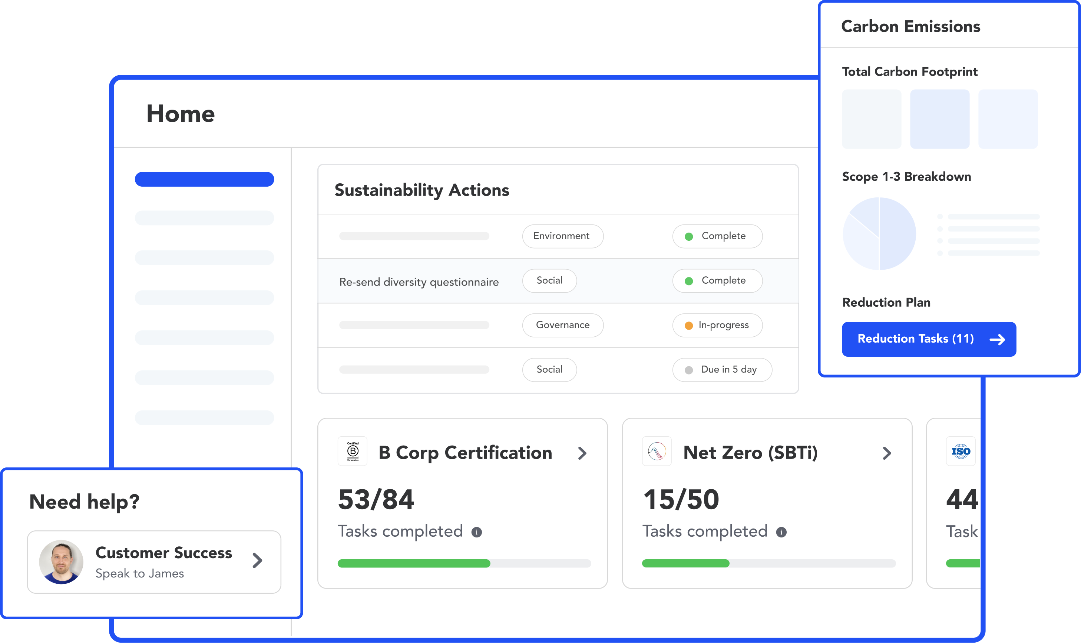Expand Net Zero (SBTi) card using its chevron
The image size is (1081, 643).
[x=887, y=453]
